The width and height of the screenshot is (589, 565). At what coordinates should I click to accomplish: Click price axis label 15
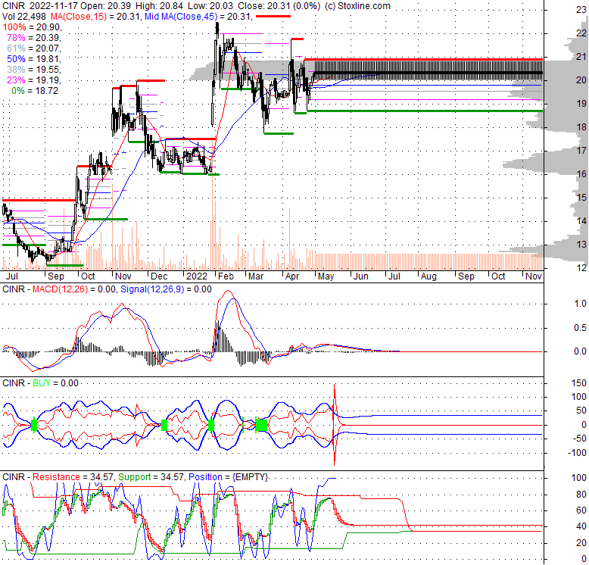point(581,197)
